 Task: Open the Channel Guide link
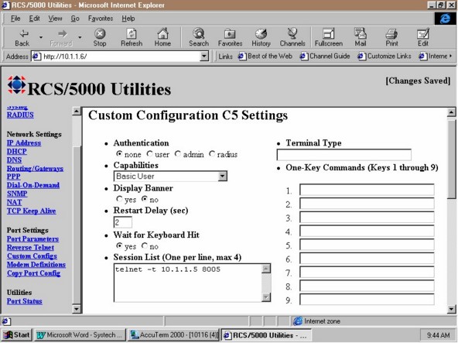(325, 57)
